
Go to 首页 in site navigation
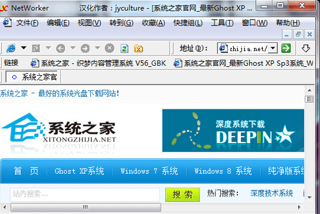click(x=26, y=171)
